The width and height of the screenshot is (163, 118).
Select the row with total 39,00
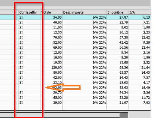click(x=75, y=103)
